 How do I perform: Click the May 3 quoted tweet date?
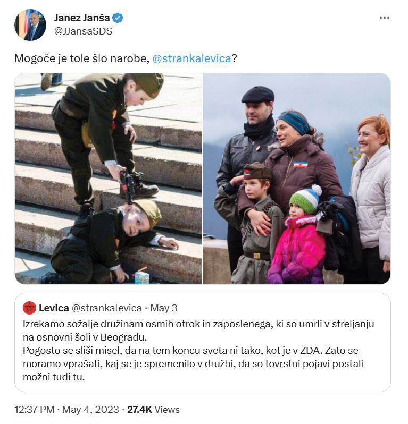[x=164, y=308]
